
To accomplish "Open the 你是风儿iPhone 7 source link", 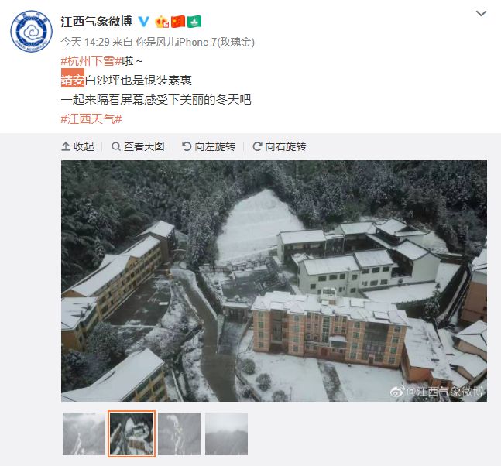I will pyautogui.click(x=195, y=42).
